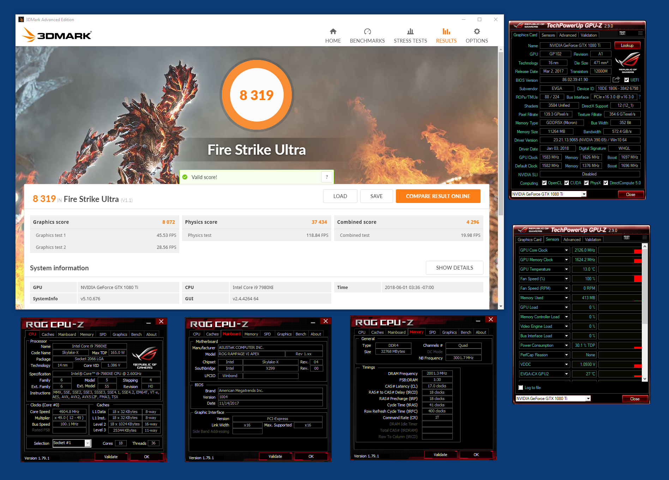Enable Log to file in GPU-Z Sensors

click(520, 388)
